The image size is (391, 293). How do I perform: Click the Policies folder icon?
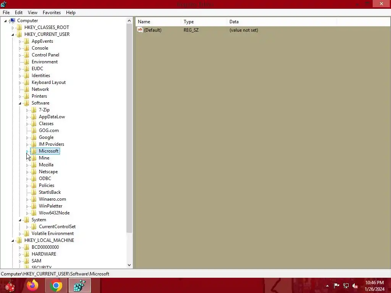(x=34, y=185)
